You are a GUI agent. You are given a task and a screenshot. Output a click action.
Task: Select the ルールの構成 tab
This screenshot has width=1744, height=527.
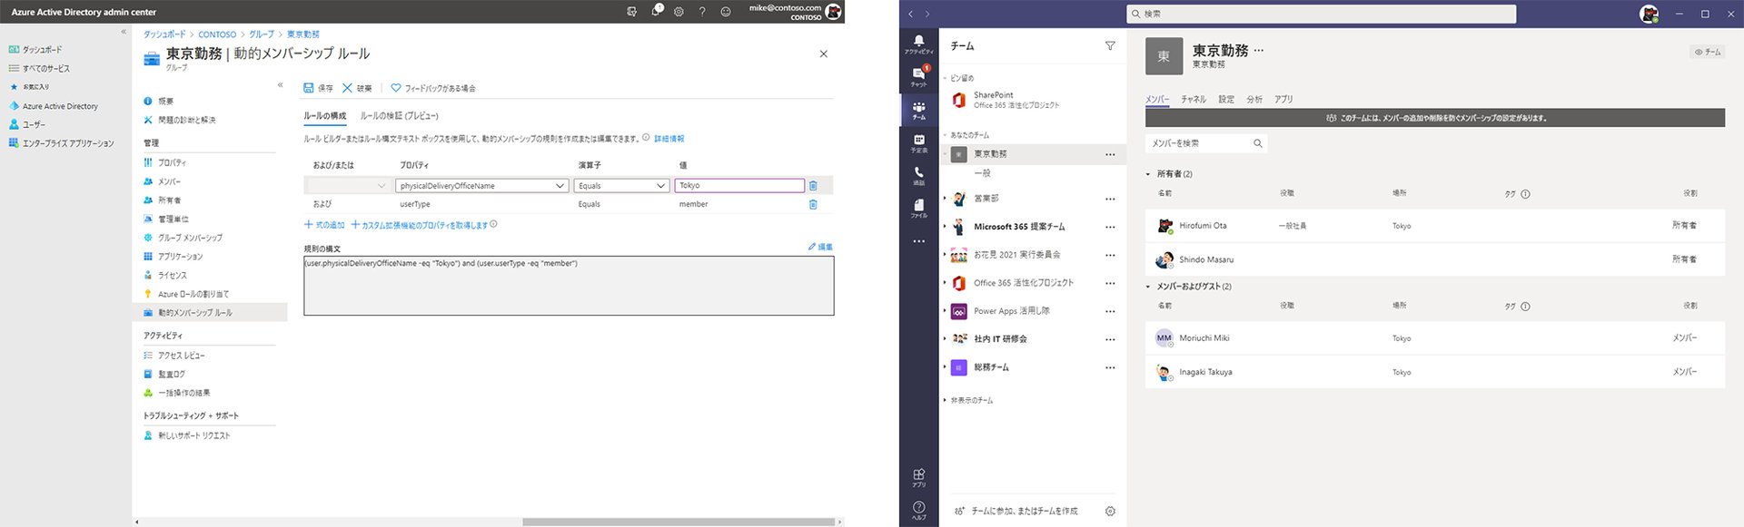(324, 116)
